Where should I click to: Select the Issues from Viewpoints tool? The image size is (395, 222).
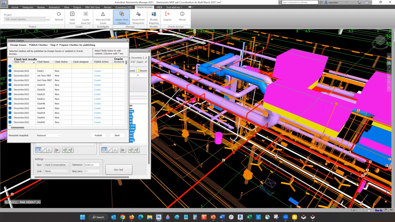tap(138, 14)
